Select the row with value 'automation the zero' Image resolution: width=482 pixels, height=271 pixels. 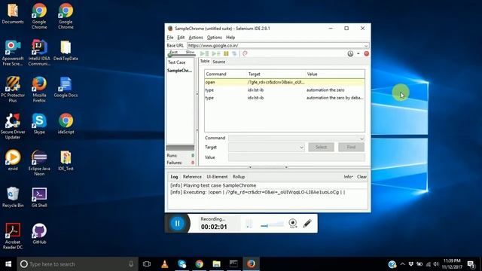[285, 90]
